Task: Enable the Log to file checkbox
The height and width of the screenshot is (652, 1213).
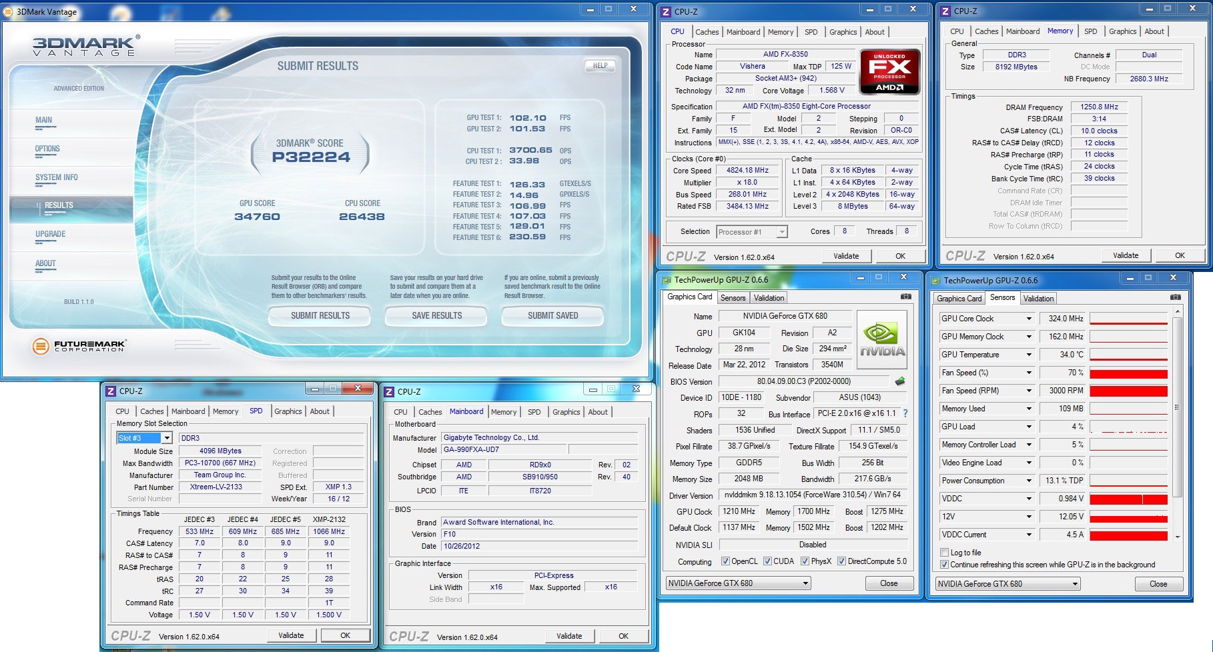Action: pos(944,553)
